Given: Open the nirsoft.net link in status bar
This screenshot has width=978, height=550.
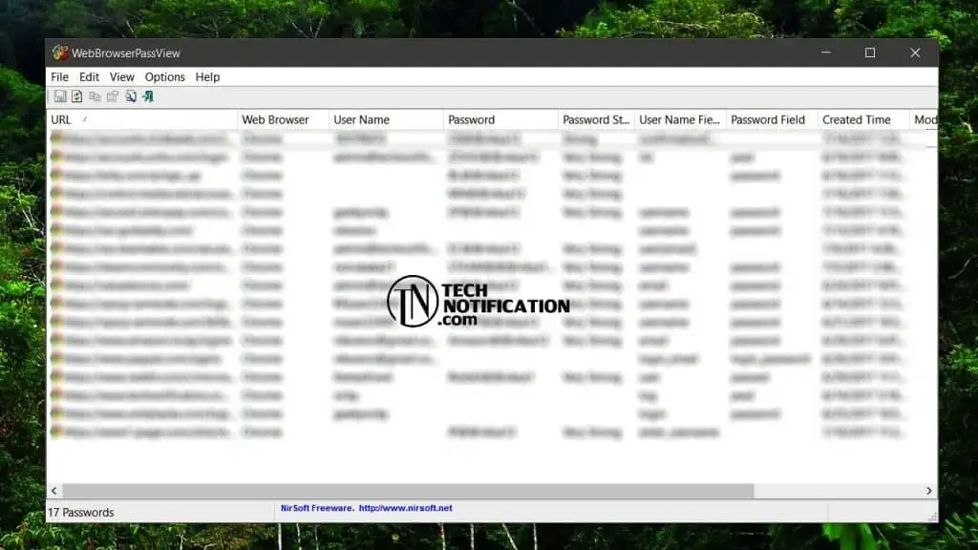Looking at the screenshot, I should (405, 508).
